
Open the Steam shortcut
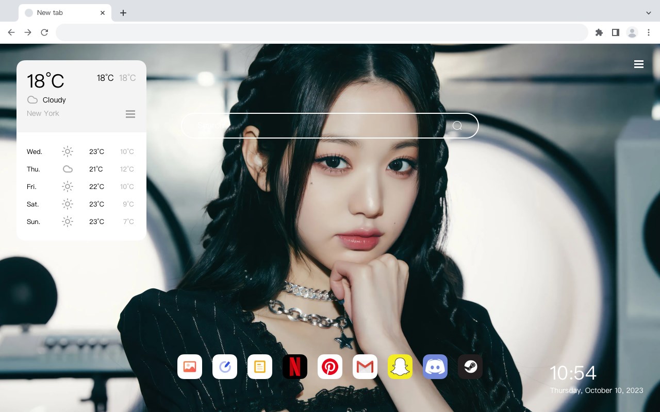point(470,367)
